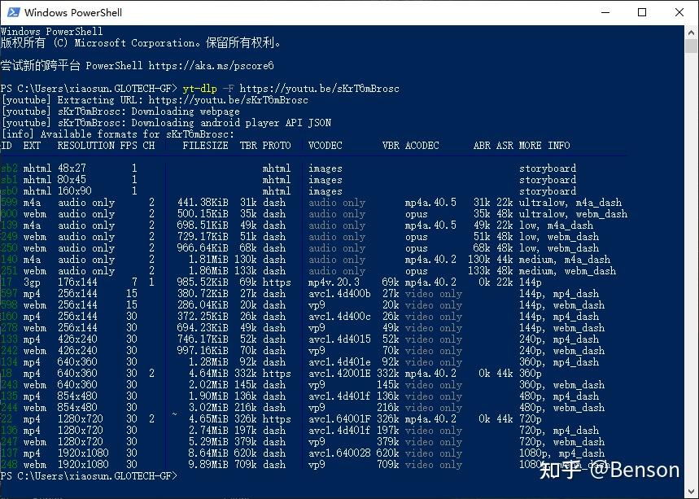Click 'Downloading android player API JSON' line
The image size is (699, 499).
(166, 123)
